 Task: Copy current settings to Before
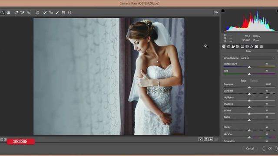pos(211,140)
